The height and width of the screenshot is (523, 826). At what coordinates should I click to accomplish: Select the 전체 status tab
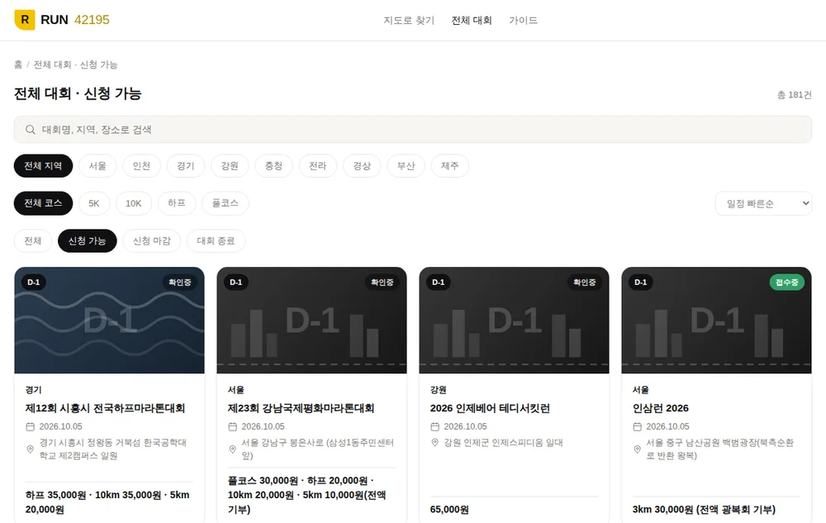[33, 240]
